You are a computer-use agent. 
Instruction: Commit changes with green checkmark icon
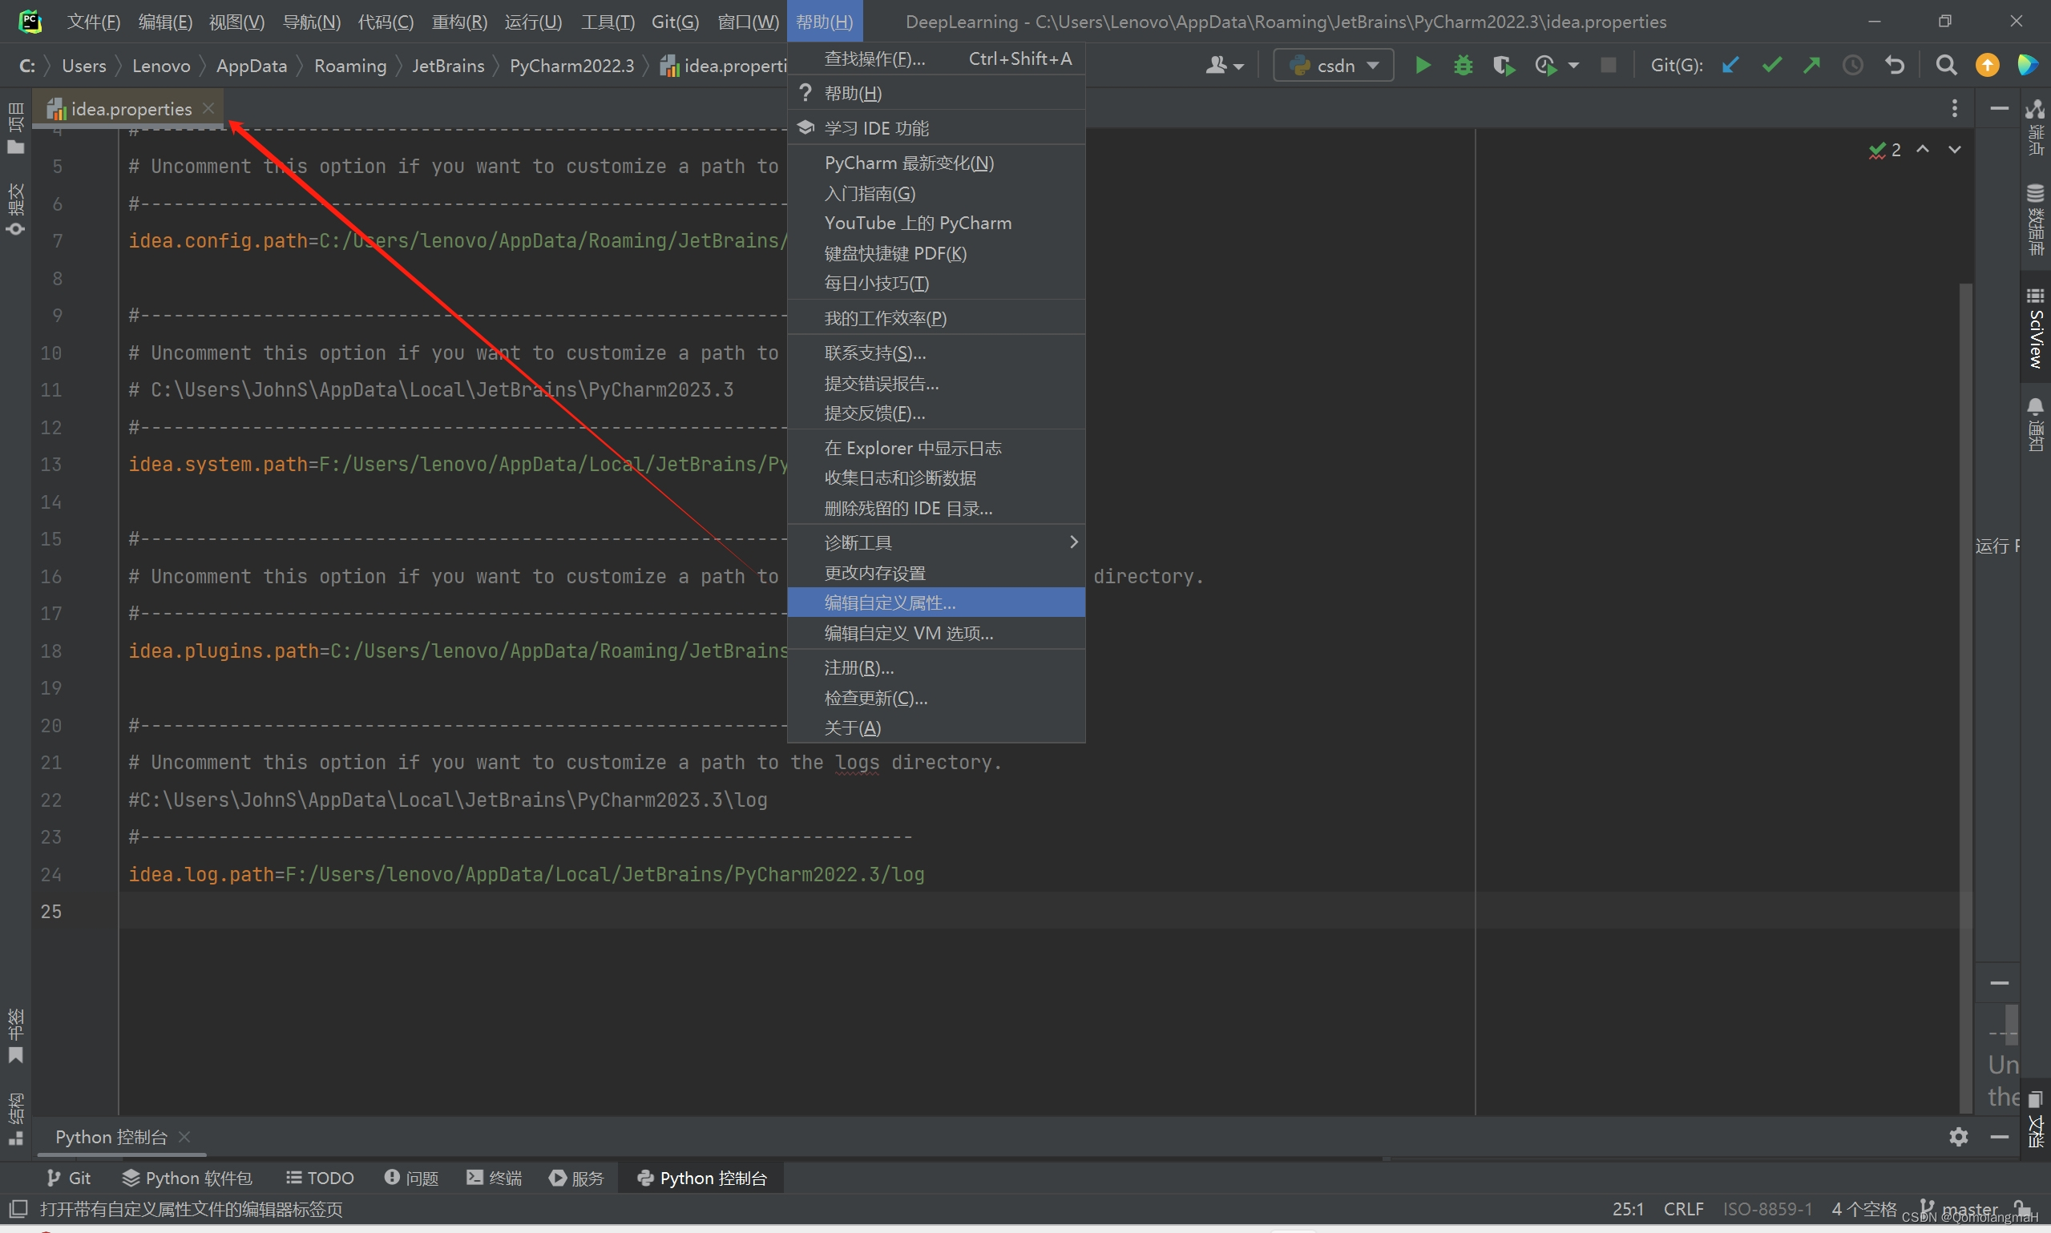[1771, 65]
